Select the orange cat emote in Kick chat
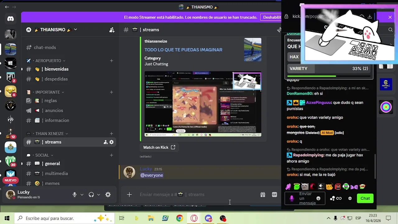 329,187
